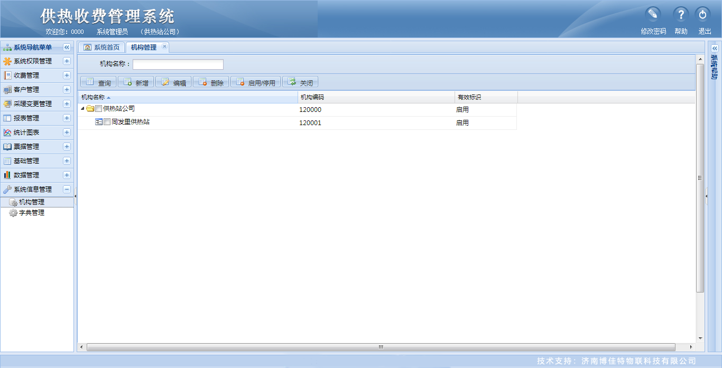This screenshot has height=368, width=722.
Task: Expand the 收费管理 plus button
Action: coord(67,76)
